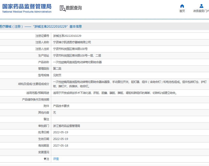Click the 无 value in 其他内容 row
Screen dimensions: 209x166
tap(54, 113)
